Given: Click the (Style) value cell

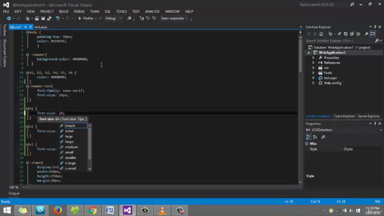Looking at the screenshot, I should point(362,149).
